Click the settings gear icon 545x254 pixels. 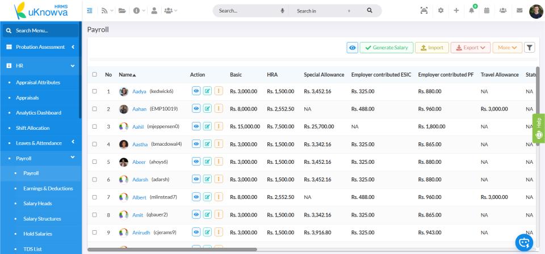440,11
